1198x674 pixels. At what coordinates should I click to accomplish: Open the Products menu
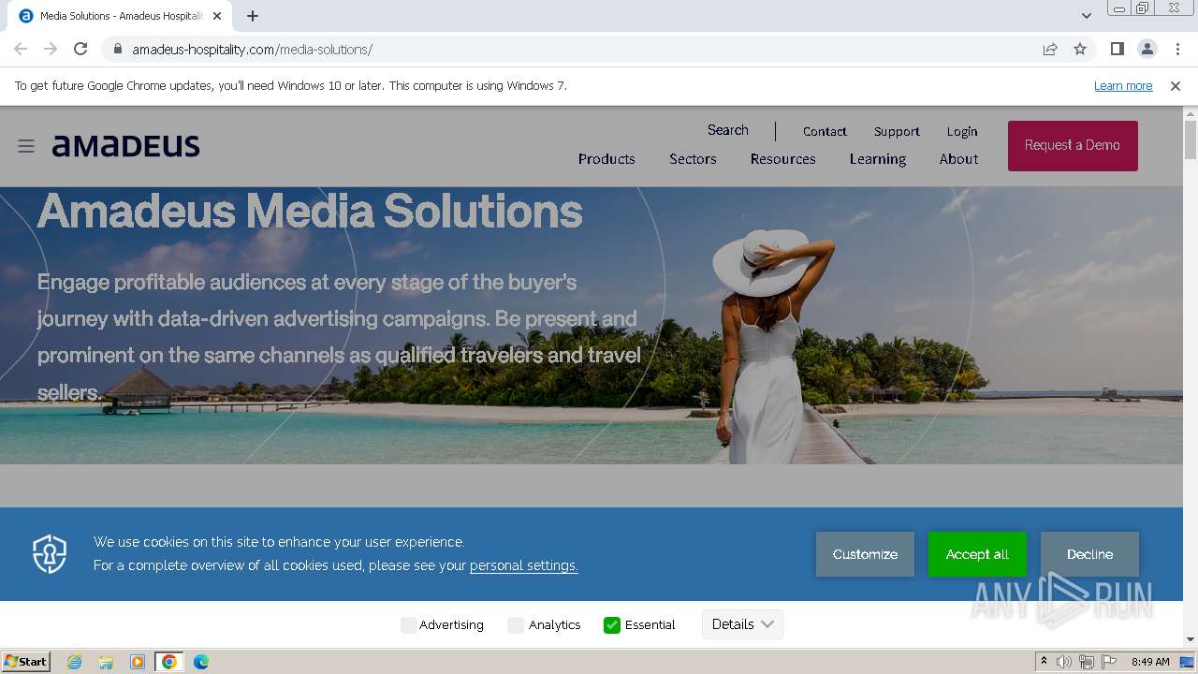click(606, 159)
